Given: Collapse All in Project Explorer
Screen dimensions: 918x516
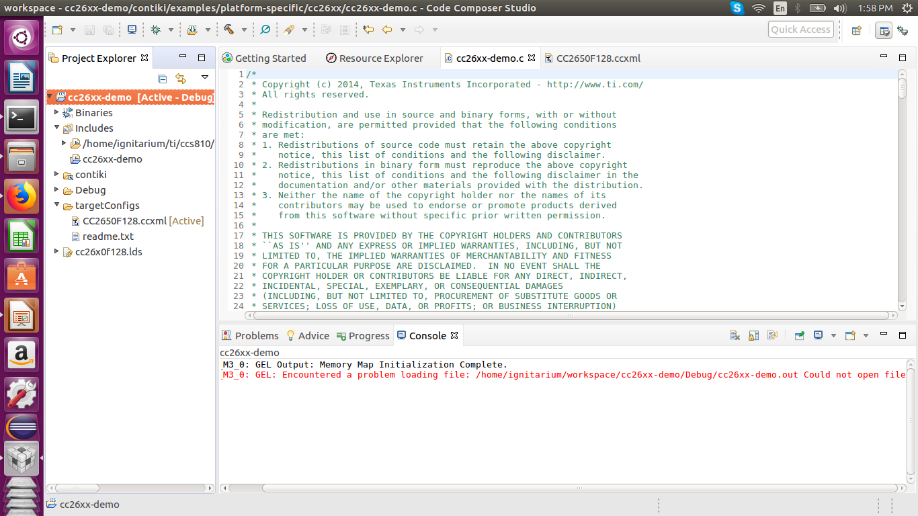Looking at the screenshot, I should (x=162, y=79).
